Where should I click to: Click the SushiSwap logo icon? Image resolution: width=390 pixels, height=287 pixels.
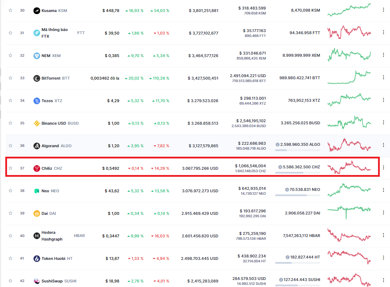37,281
